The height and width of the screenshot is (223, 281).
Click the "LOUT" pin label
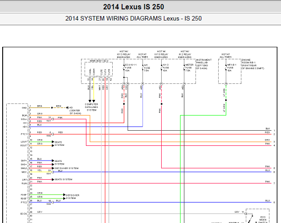pyautogui.click(x=24, y=142)
